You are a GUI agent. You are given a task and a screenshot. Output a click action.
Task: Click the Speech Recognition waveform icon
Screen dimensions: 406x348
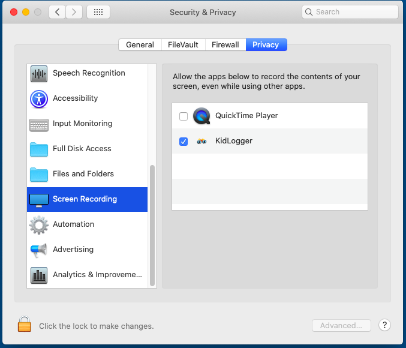[x=39, y=74]
